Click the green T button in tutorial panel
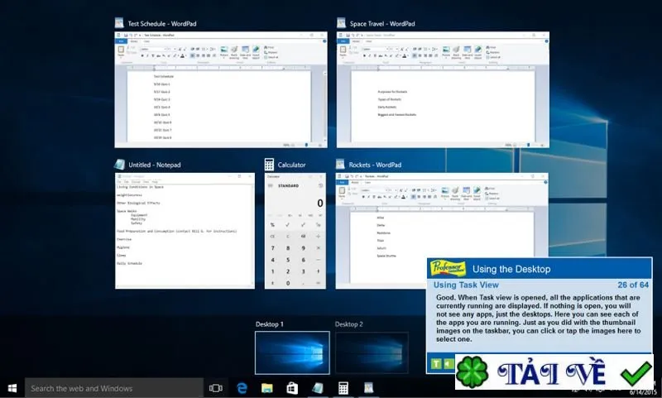This screenshot has height=398, width=662. (437, 363)
